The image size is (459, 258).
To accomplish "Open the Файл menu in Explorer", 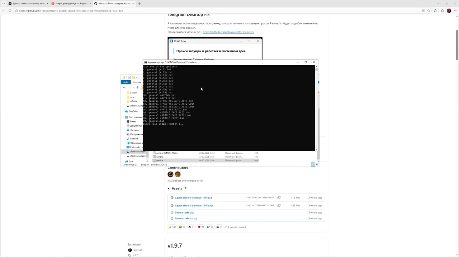I will tap(126, 82).
